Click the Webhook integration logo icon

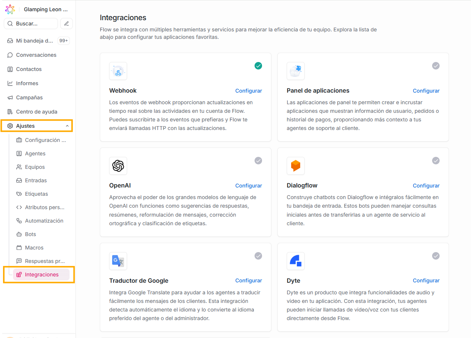tap(118, 71)
